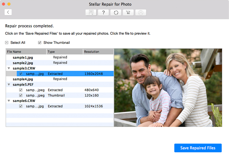The image size is (229, 159).
Task: Click the Repaired status of sample1.jpg
Action: (60, 57)
